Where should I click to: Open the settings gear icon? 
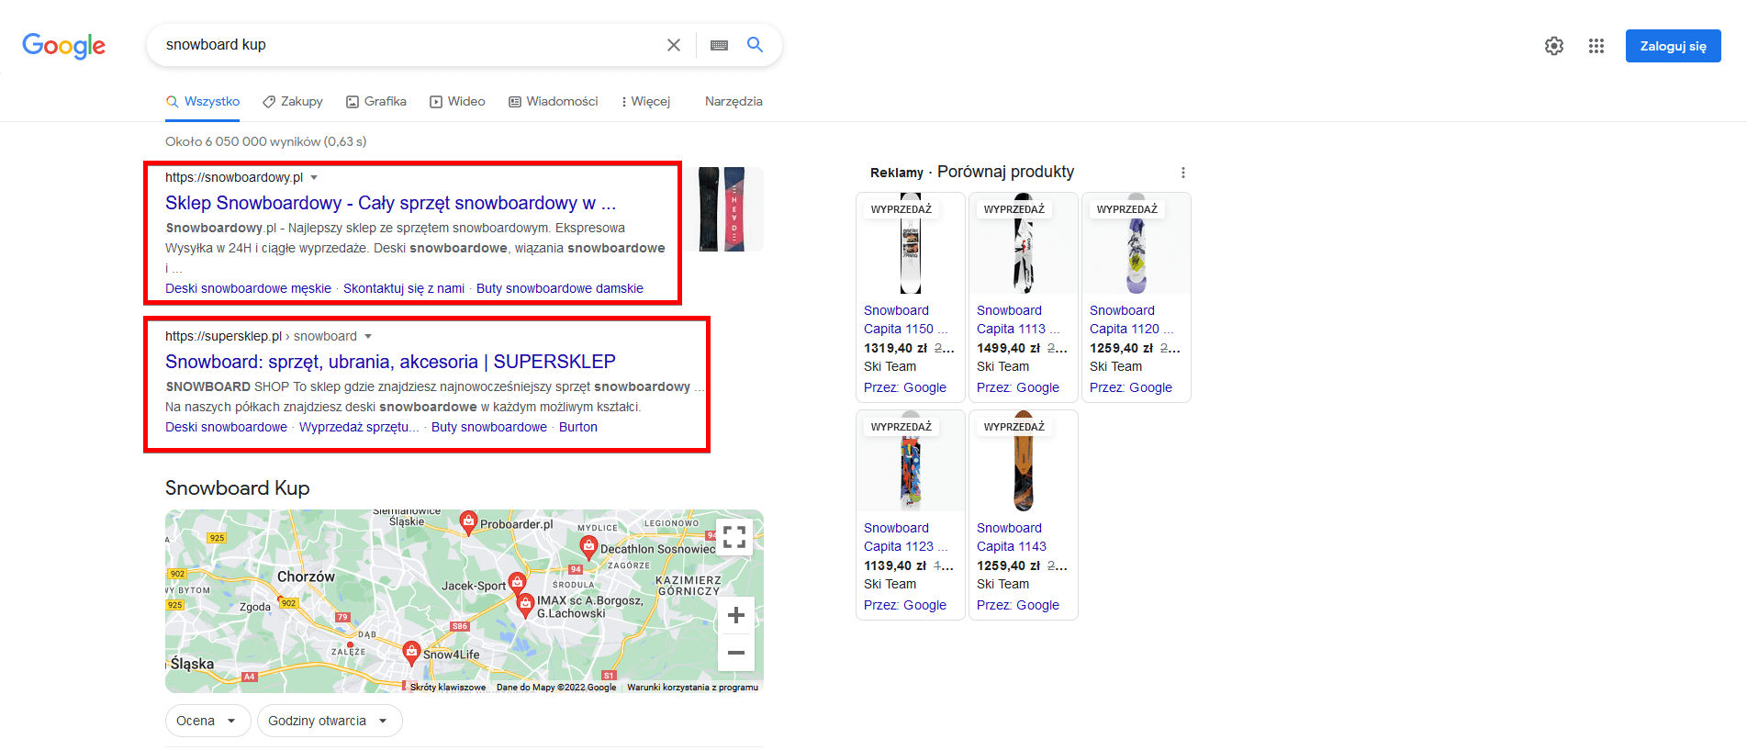click(x=1554, y=46)
